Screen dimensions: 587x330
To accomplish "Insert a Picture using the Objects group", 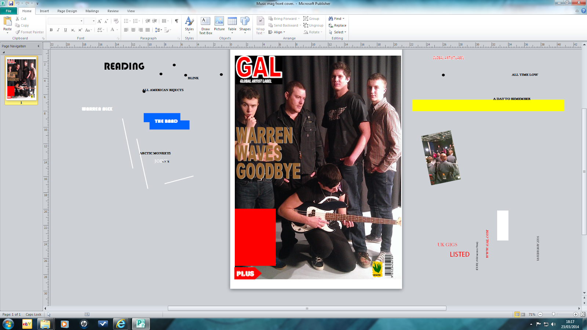I will [219, 25].
